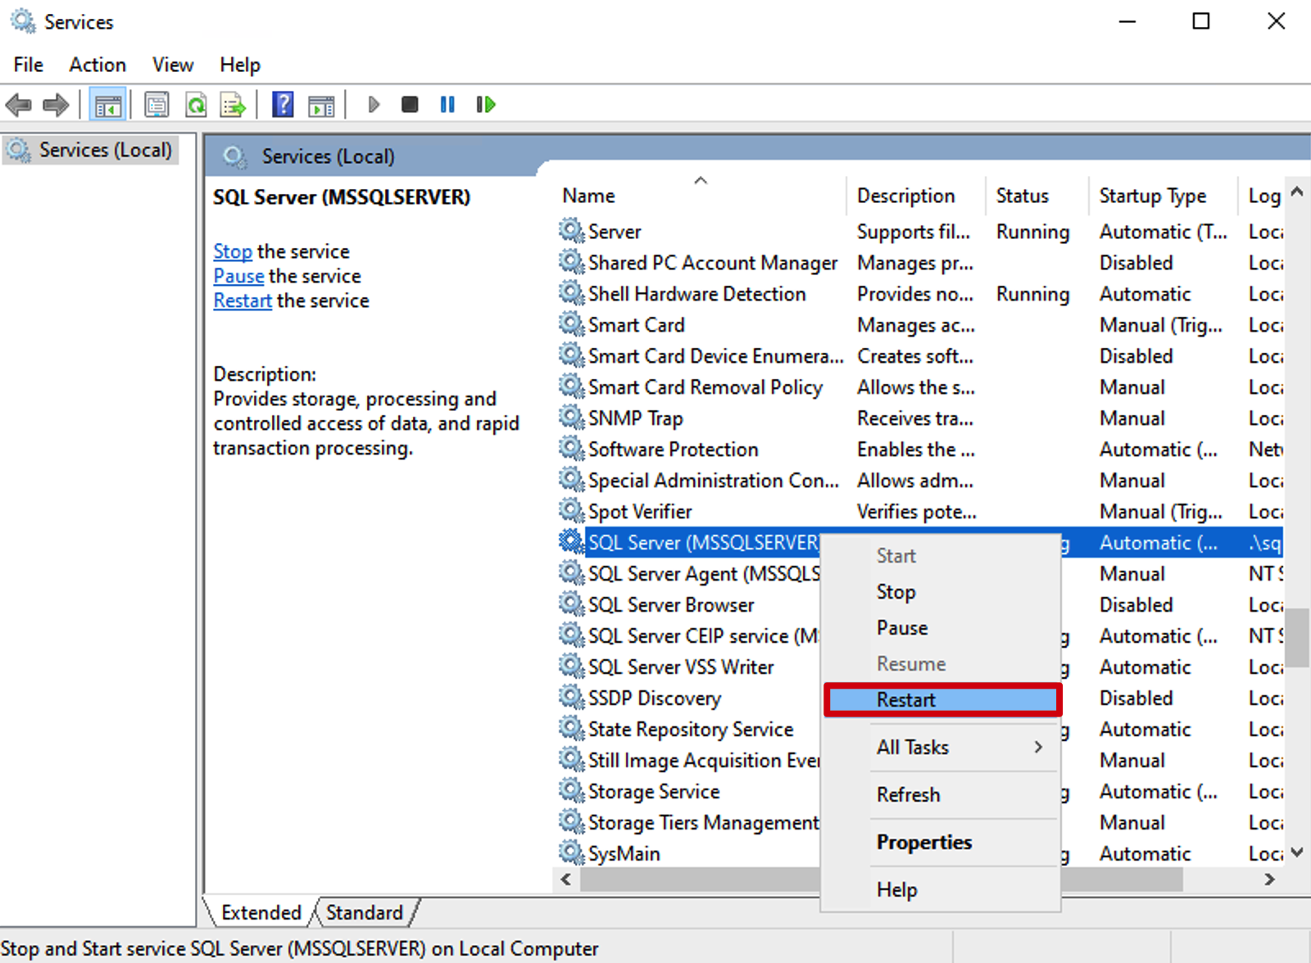Click the Stop the service link
Viewport: 1311px width, 963px height.
[x=233, y=251]
